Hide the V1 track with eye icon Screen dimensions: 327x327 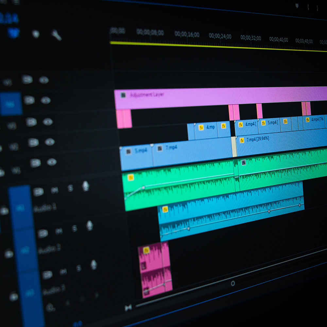coord(52,162)
